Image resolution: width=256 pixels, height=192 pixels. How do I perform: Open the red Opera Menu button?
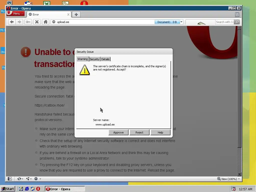[15, 13]
